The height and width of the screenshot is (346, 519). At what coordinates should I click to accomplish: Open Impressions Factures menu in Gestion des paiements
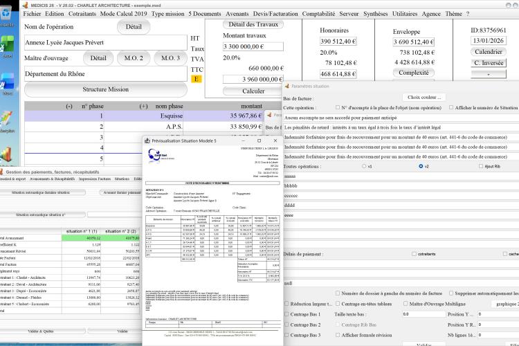tap(95, 179)
